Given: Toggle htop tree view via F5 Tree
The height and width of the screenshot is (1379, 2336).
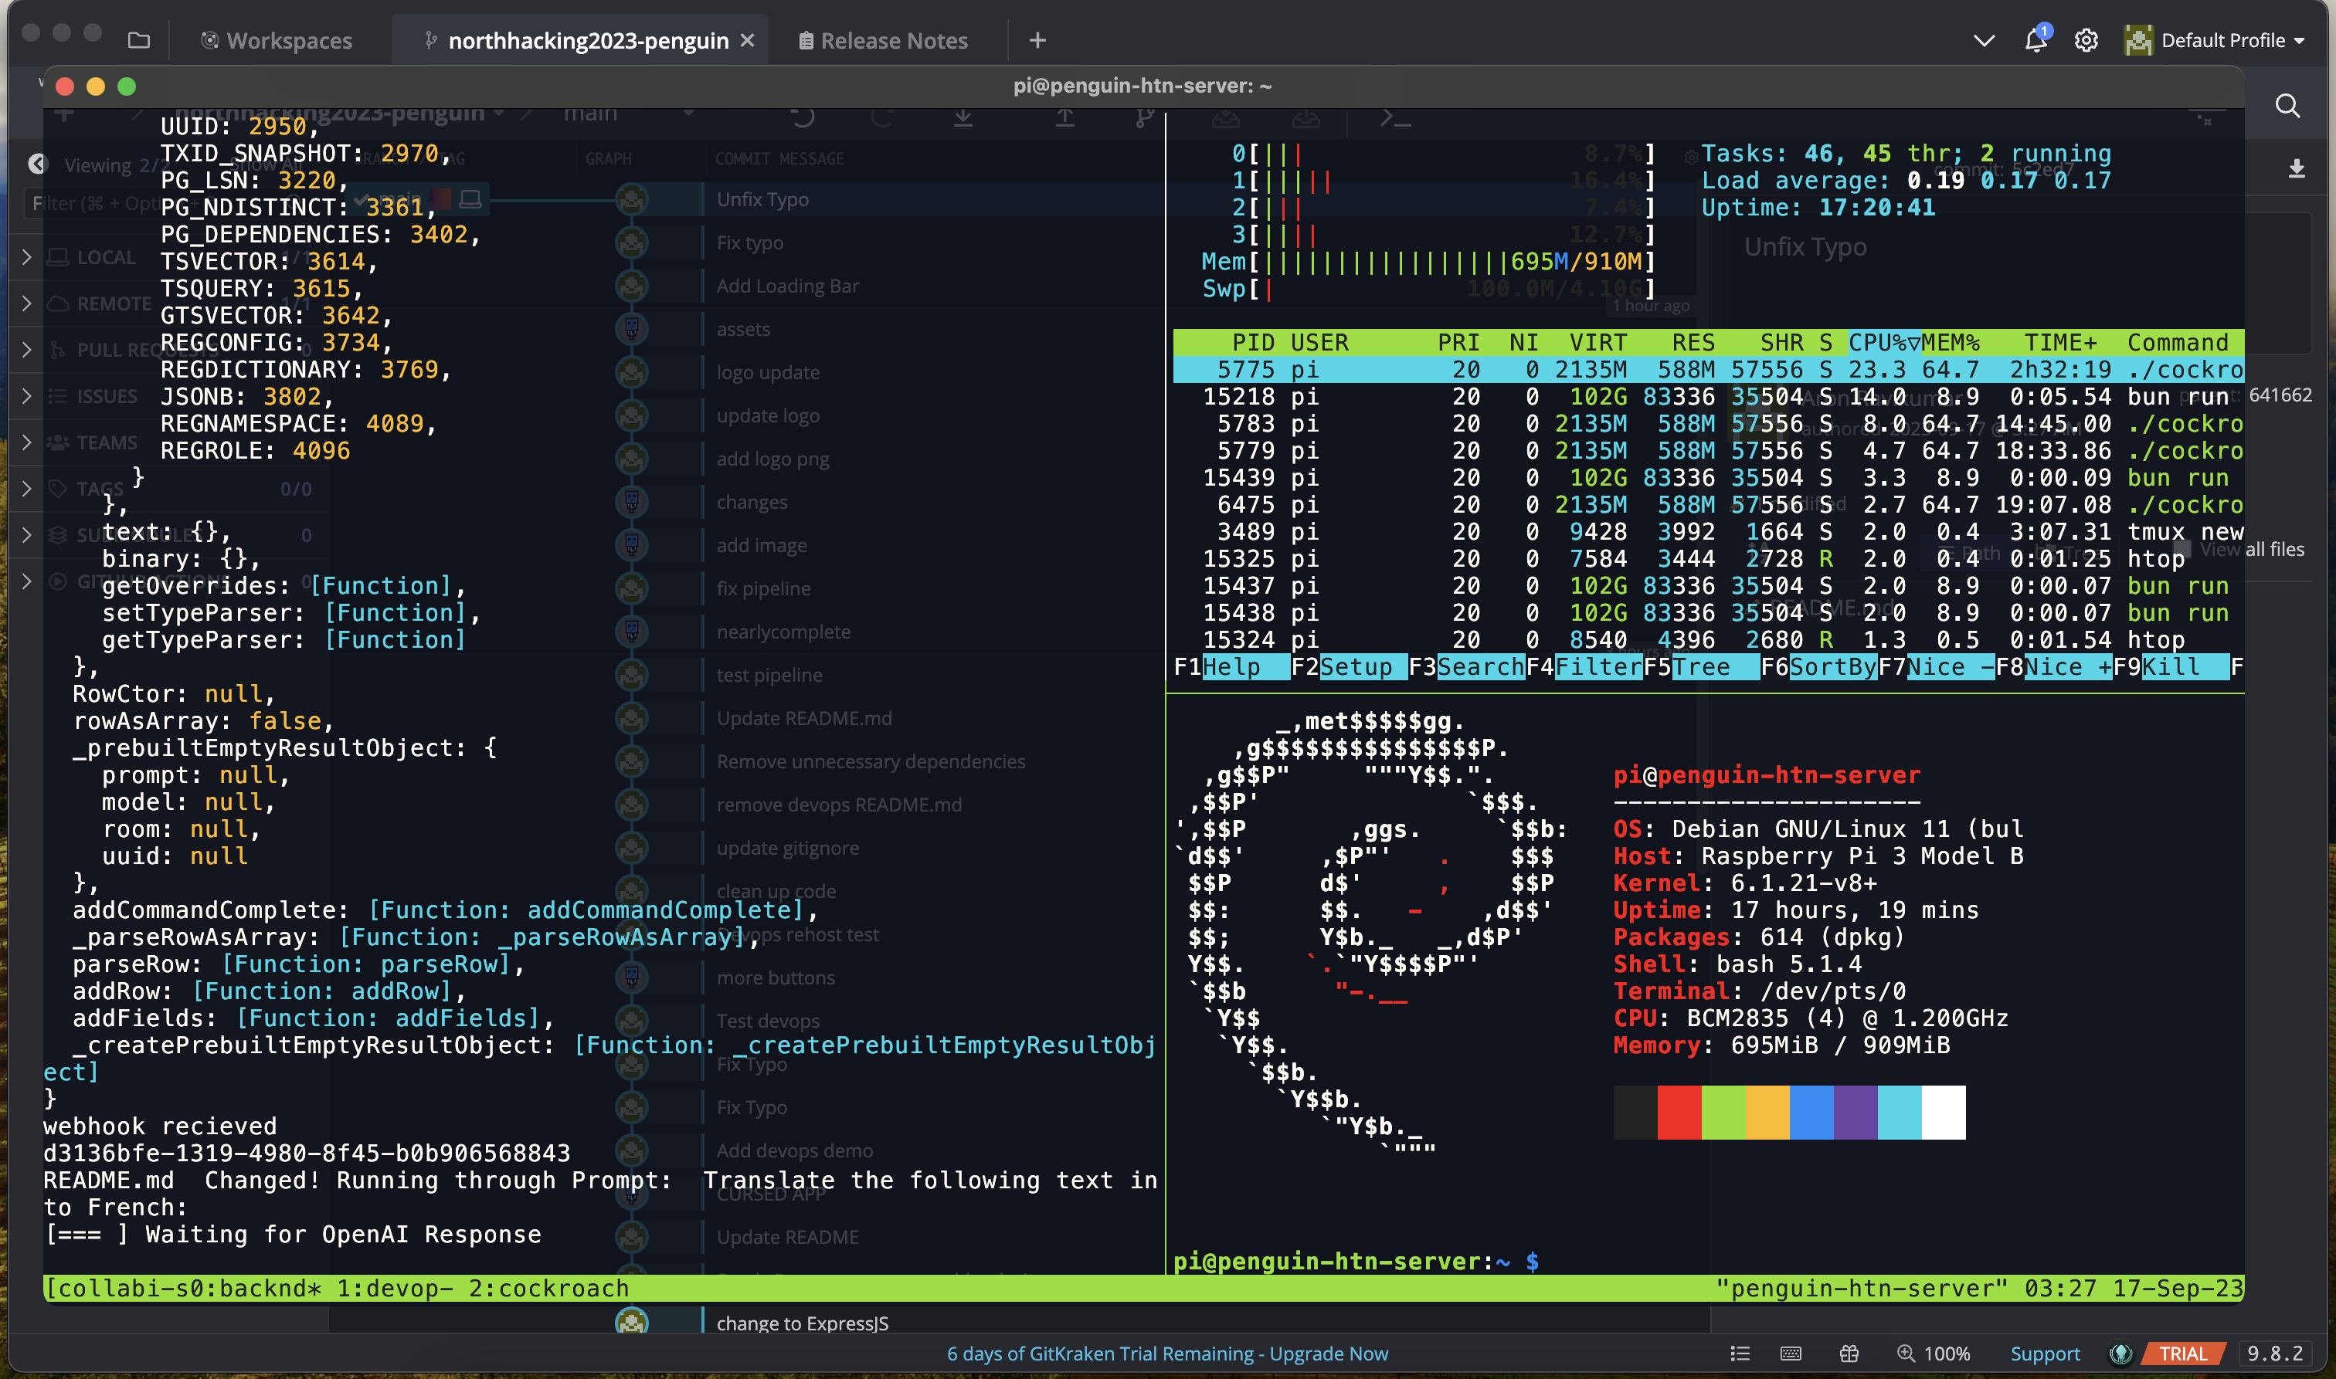Looking at the screenshot, I should (1701, 666).
